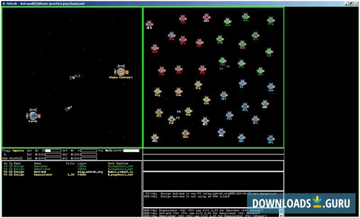Click the Fuel gauge bar
The image size is (360, 218).
(131, 150)
